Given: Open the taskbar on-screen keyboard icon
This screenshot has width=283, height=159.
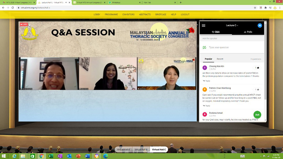Looking at the screenshot, I should (x=242, y=156).
